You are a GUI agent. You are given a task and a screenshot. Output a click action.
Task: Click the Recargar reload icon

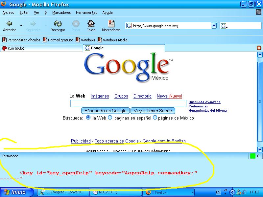(x=58, y=24)
